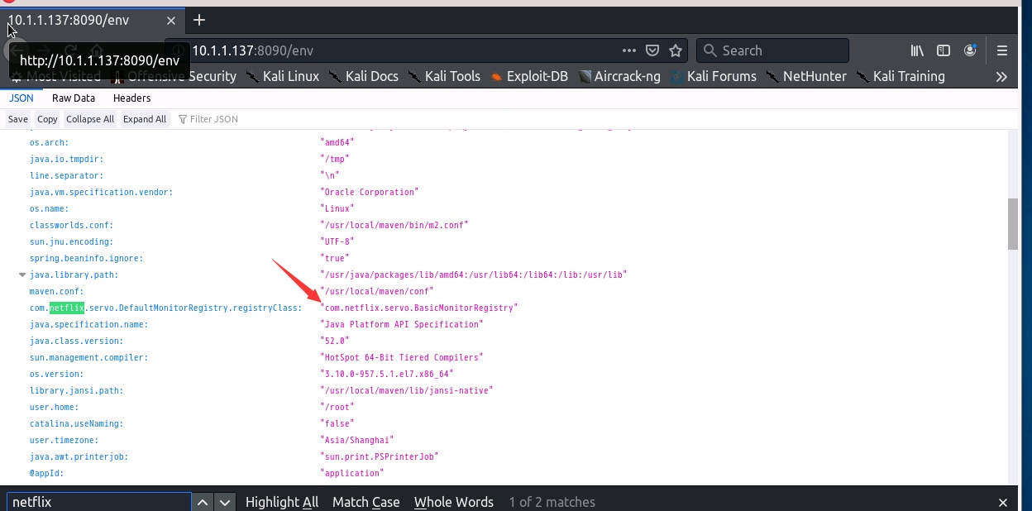Select the java.vm.specification.vendor key

point(102,192)
